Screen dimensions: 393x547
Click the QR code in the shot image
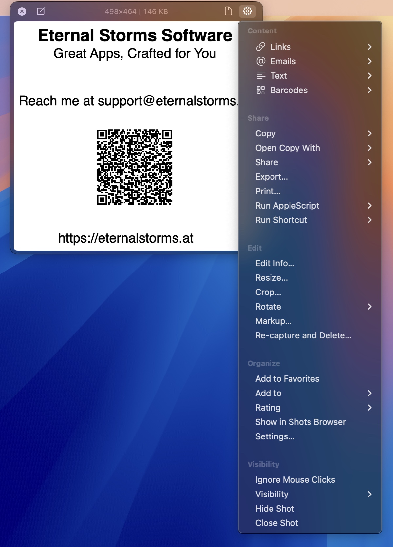click(x=135, y=167)
